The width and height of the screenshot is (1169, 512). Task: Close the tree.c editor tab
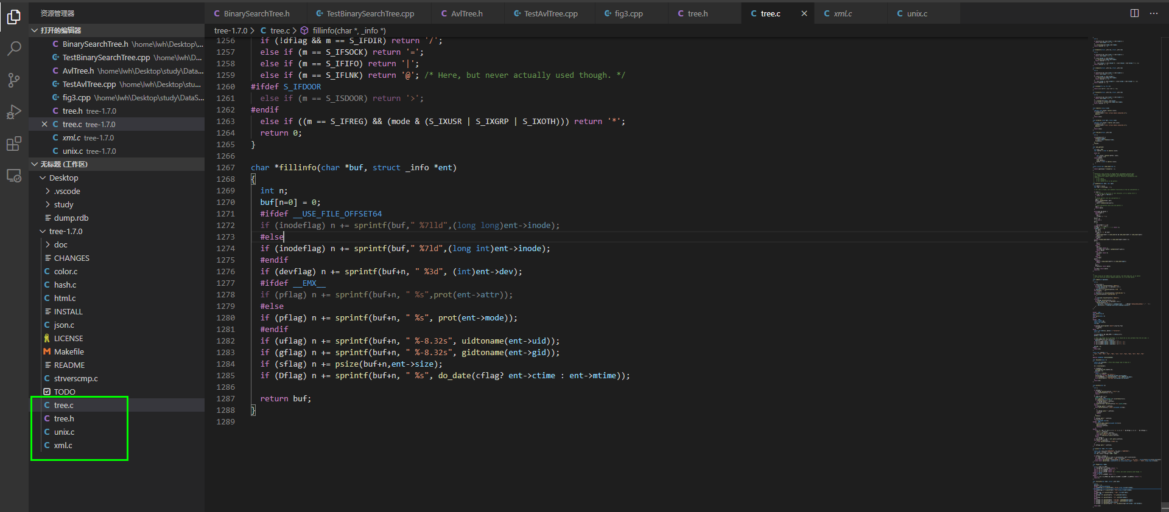point(804,13)
